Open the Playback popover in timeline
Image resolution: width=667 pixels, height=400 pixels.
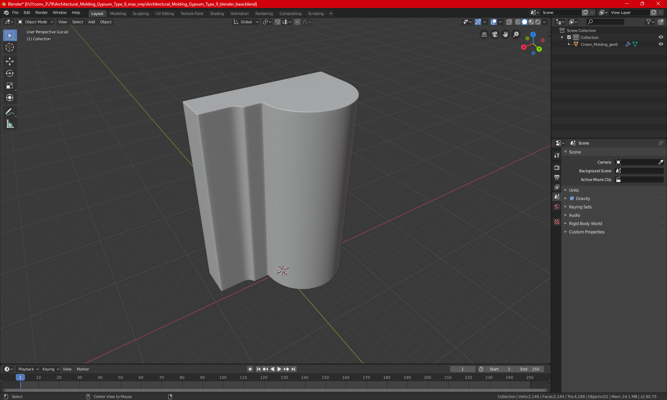click(x=28, y=369)
